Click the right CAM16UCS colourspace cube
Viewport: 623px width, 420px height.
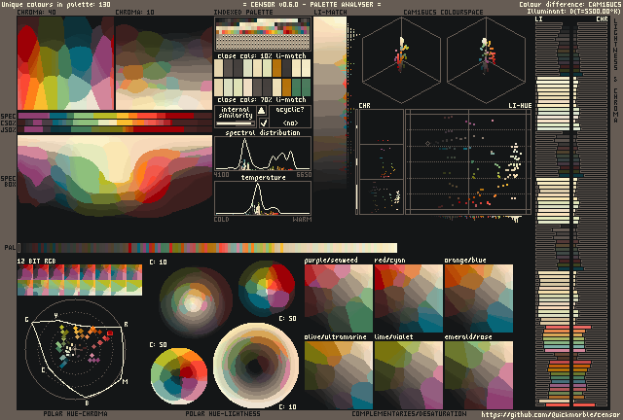point(486,64)
